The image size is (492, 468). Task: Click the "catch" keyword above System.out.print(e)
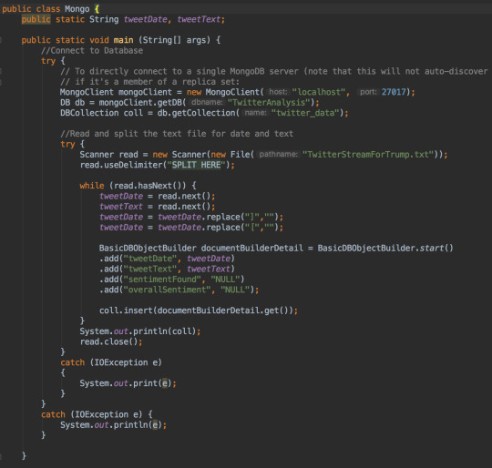coord(73,362)
